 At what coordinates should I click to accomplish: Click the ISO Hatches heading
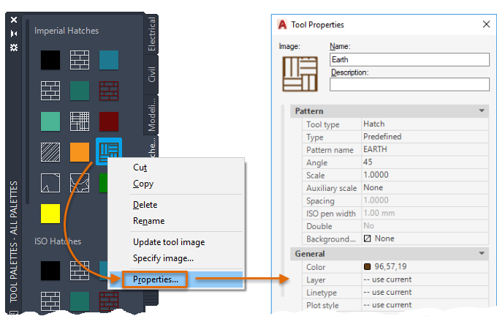[x=58, y=241]
